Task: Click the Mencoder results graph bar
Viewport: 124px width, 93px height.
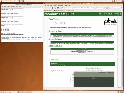Action: coord(94,82)
